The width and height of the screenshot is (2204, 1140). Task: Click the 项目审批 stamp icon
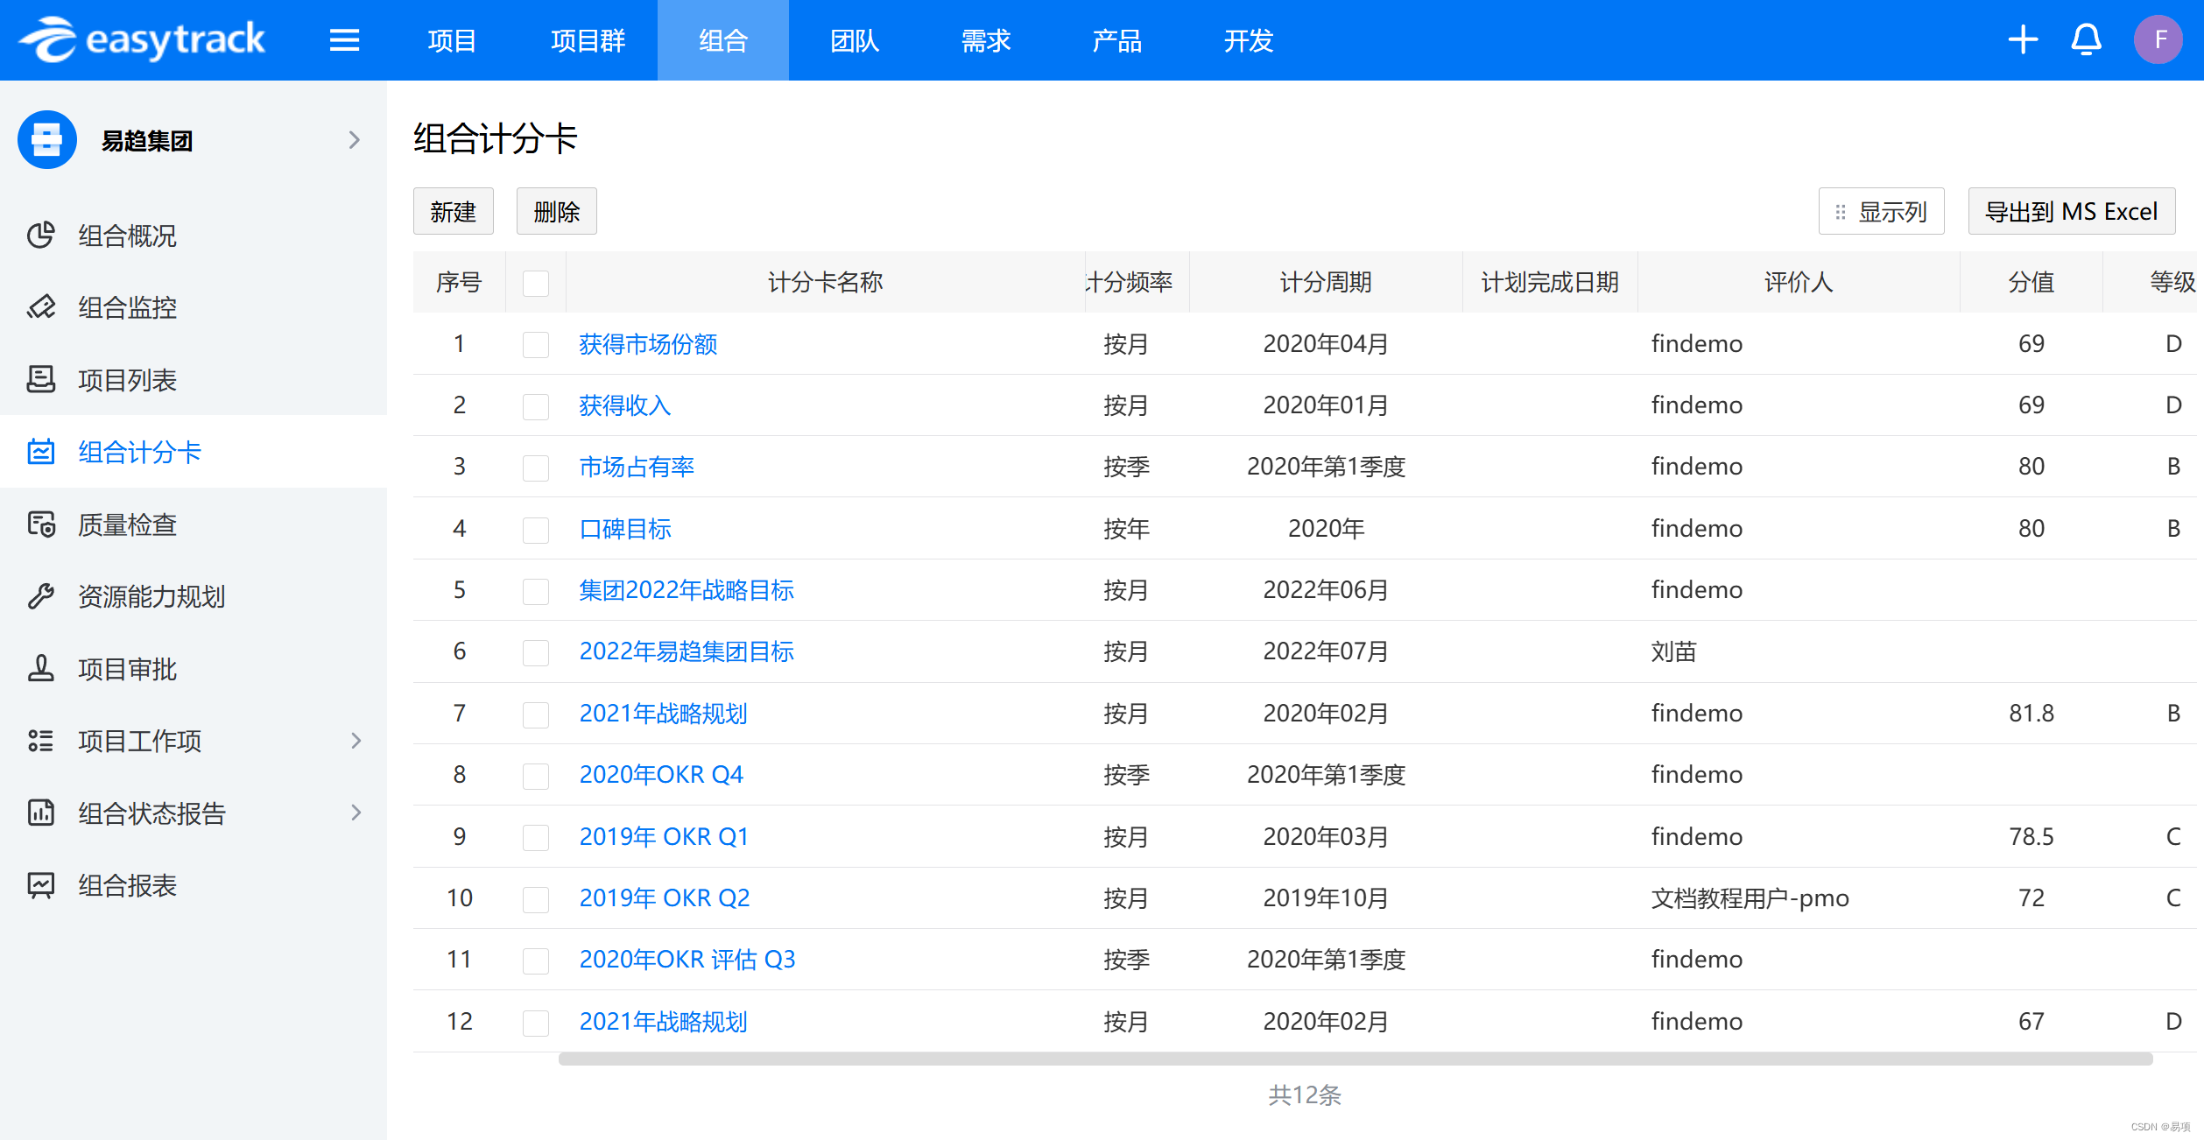[x=41, y=668]
